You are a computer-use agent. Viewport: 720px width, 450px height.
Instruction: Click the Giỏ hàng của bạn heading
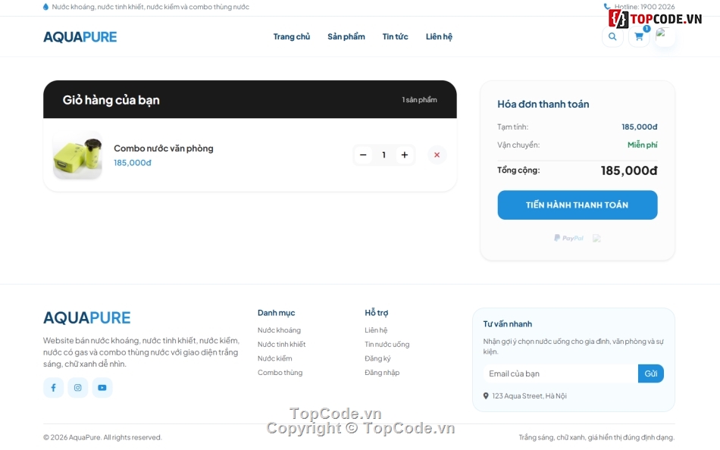(111, 100)
